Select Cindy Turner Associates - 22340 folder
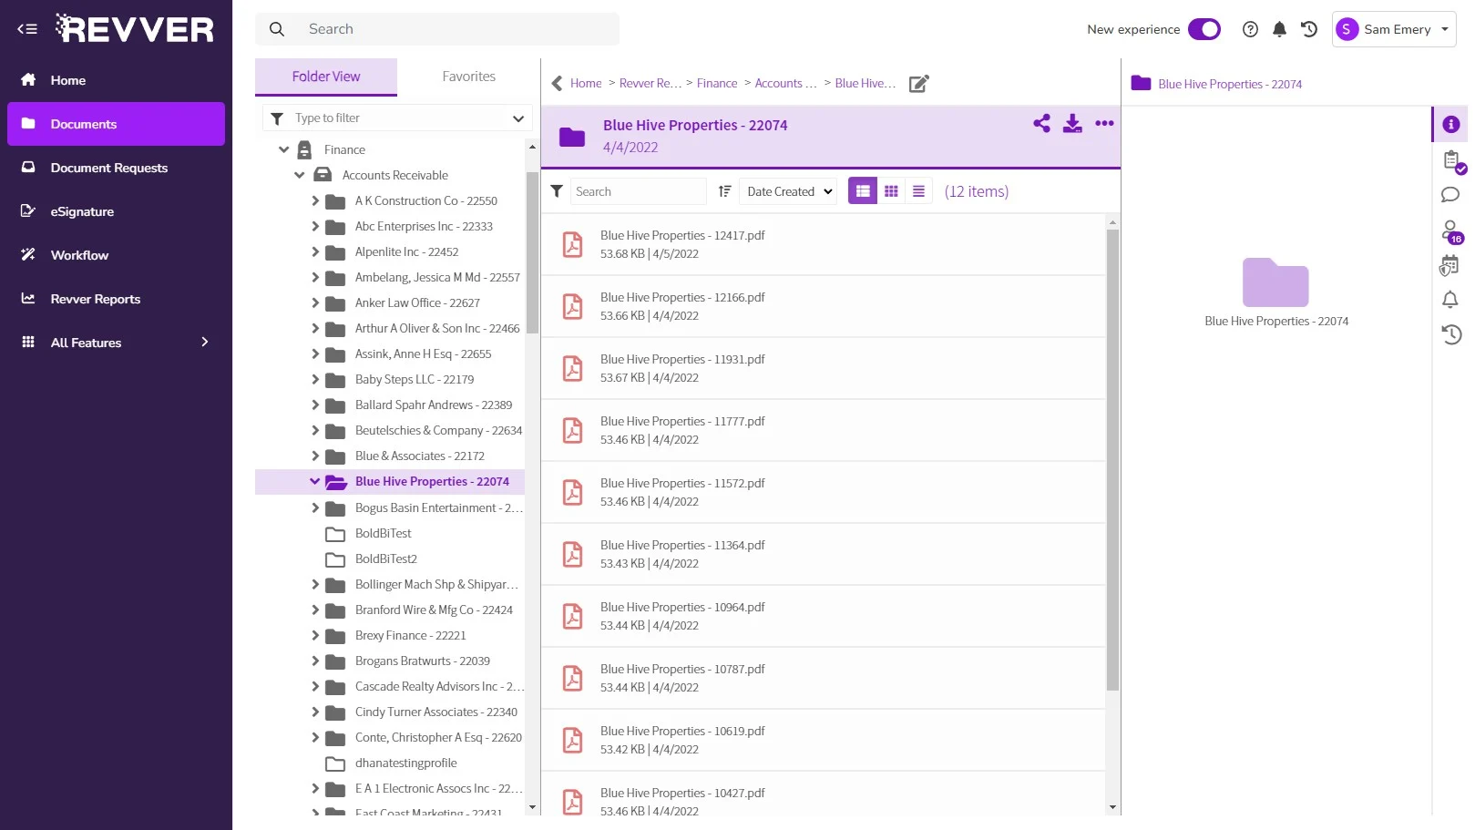The width and height of the screenshot is (1475, 830). [436, 712]
